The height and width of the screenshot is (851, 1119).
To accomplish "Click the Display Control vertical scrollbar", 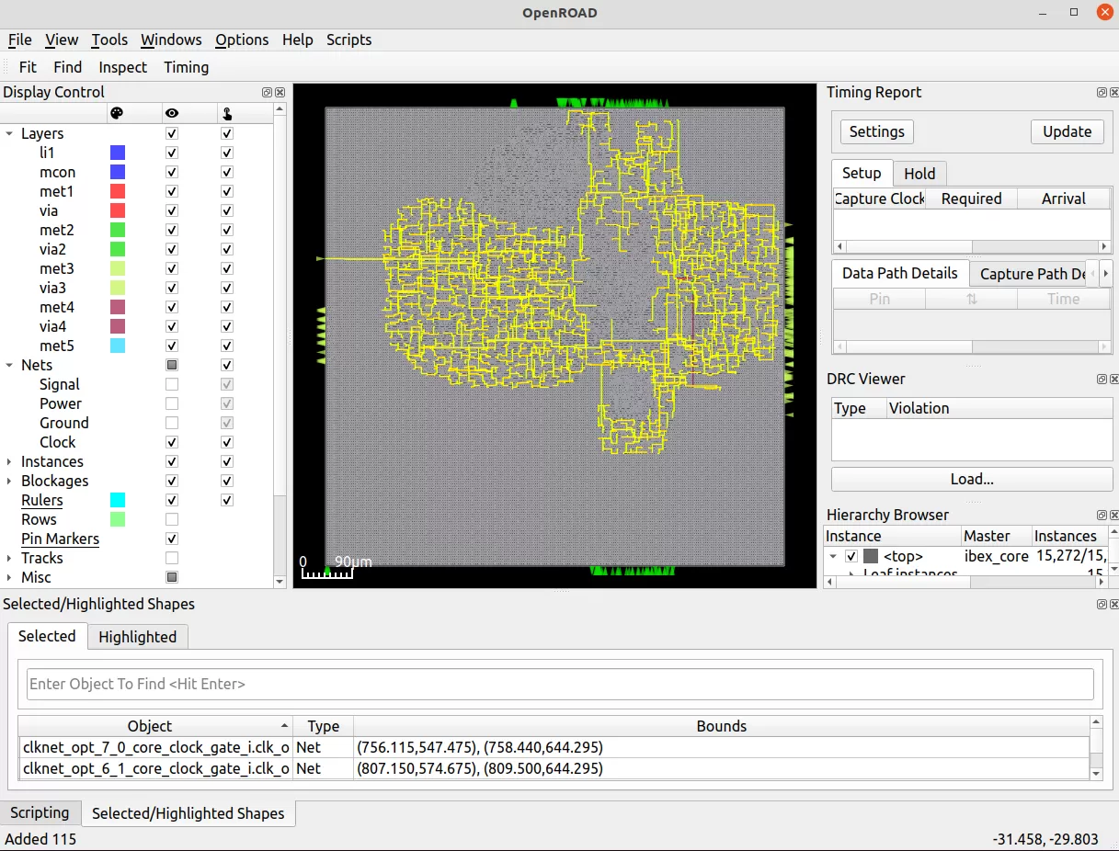I will click(280, 346).
